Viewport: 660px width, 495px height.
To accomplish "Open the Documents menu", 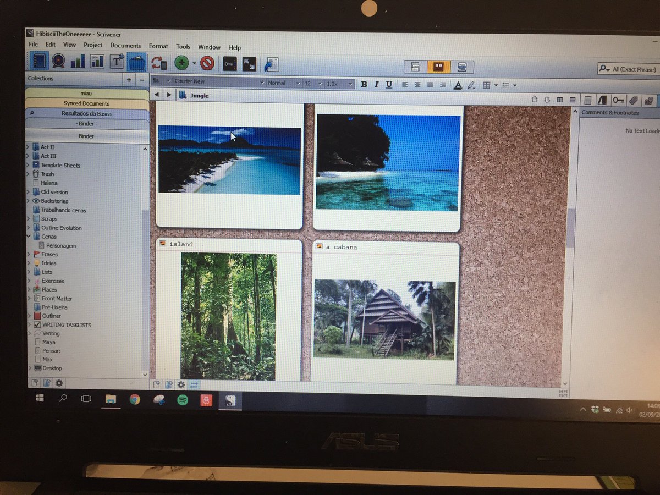I will click(125, 46).
